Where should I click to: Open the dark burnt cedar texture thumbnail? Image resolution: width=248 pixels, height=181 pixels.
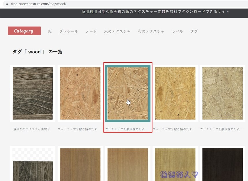coord(33,93)
